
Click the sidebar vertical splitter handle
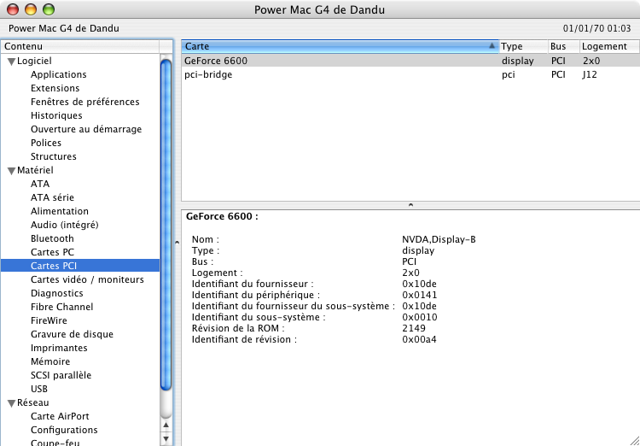click(x=176, y=243)
